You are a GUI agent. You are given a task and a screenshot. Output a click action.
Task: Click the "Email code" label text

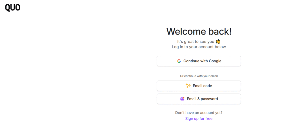point(202,86)
